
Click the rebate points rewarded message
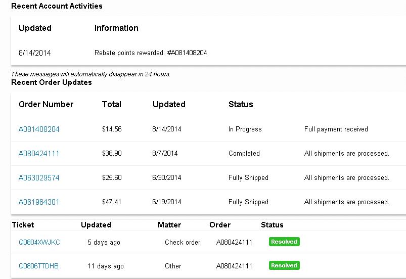(x=151, y=53)
